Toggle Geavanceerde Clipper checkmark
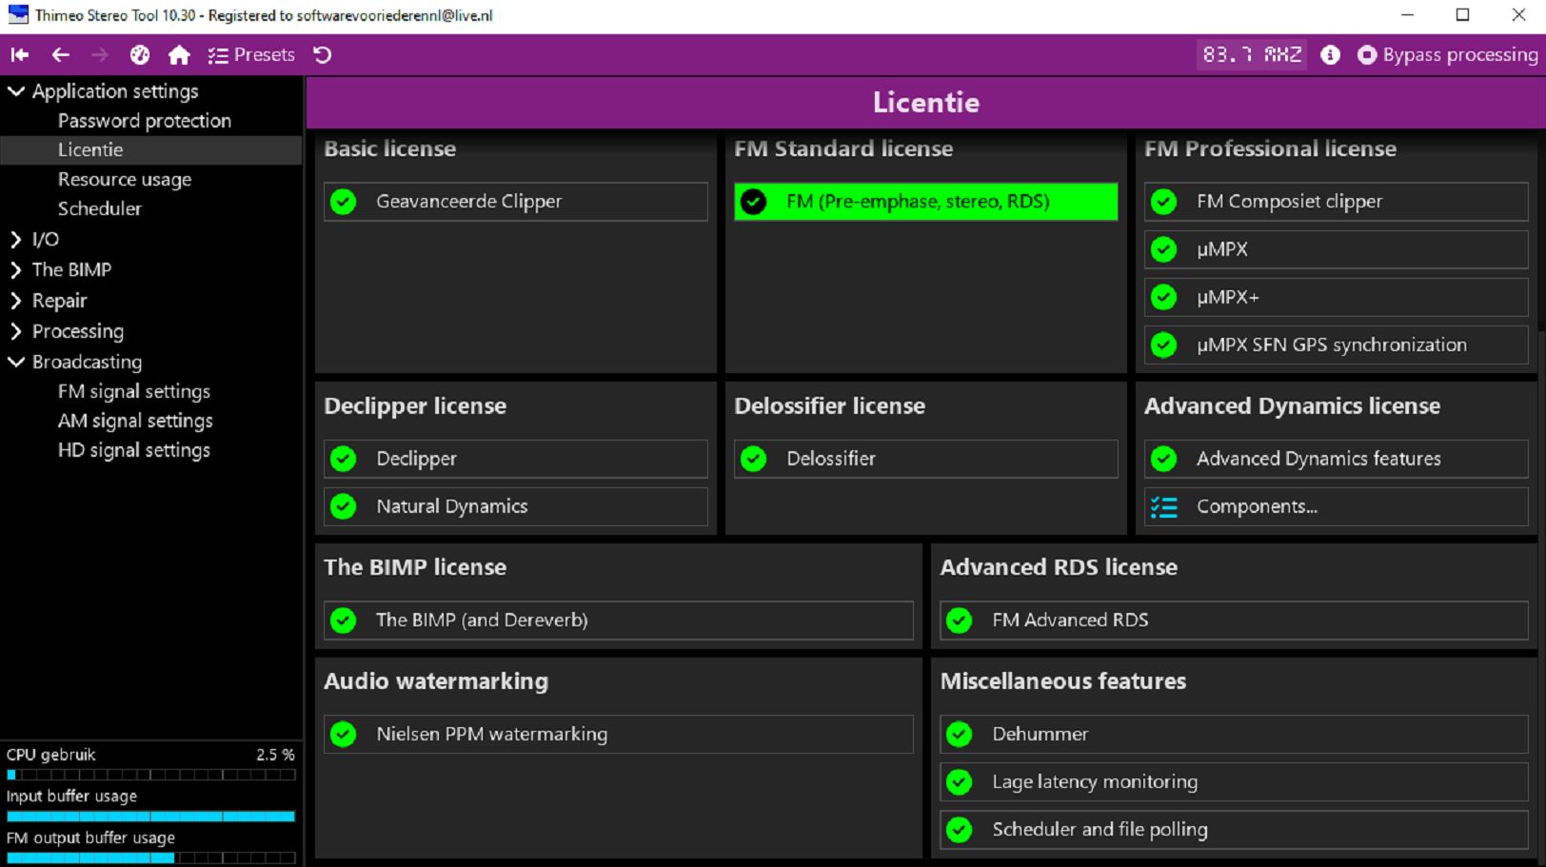Screen dimensions: 1546x867 [x=344, y=202]
